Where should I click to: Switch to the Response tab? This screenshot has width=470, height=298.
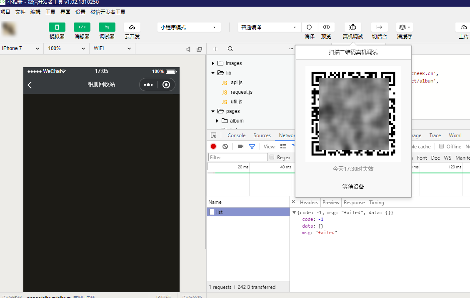tap(354, 203)
